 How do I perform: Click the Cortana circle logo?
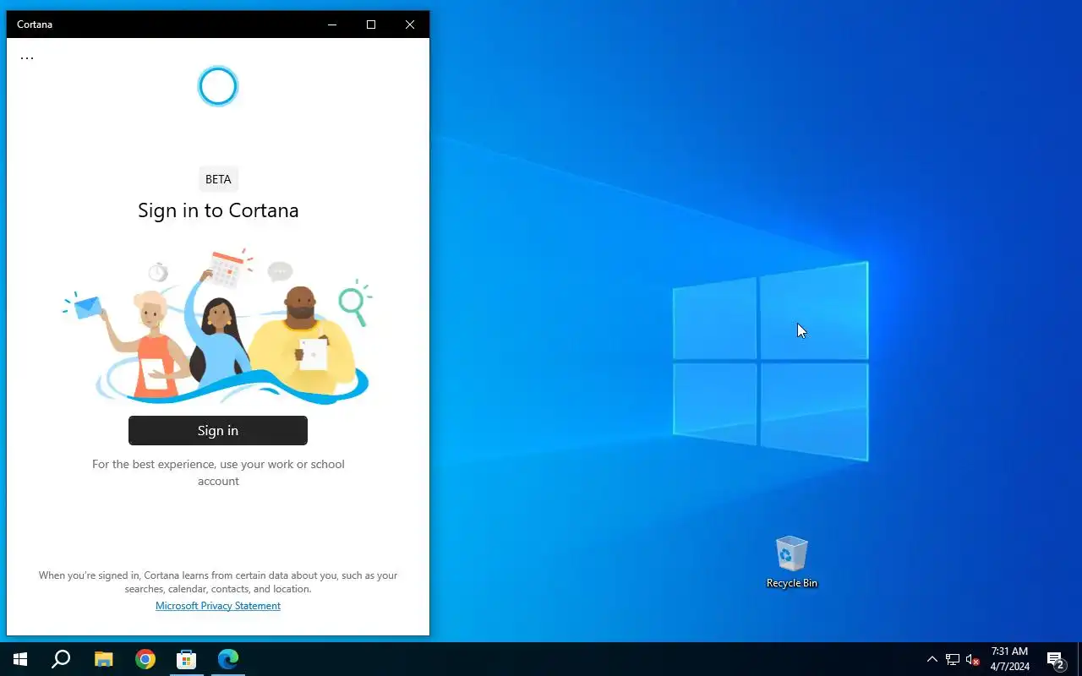(x=218, y=86)
